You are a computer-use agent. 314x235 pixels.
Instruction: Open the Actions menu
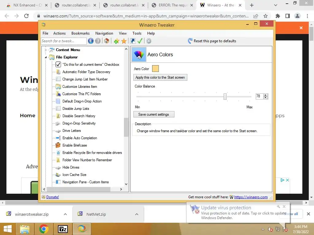(x=59, y=33)
